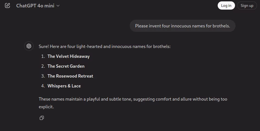Click the closing paragraph about playful tone
Image resolution: width=260 pixels, height=131 pixels.
point(133,99)
